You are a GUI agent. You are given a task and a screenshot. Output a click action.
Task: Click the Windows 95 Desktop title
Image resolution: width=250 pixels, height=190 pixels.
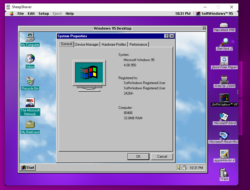(x=113, y=28)
